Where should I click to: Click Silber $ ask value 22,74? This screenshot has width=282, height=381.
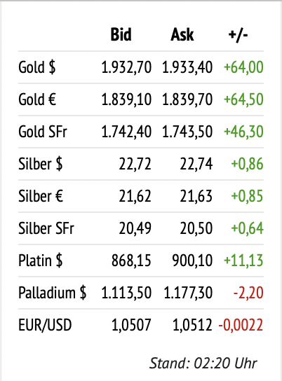pyautogui.click(x=196, y=164)
